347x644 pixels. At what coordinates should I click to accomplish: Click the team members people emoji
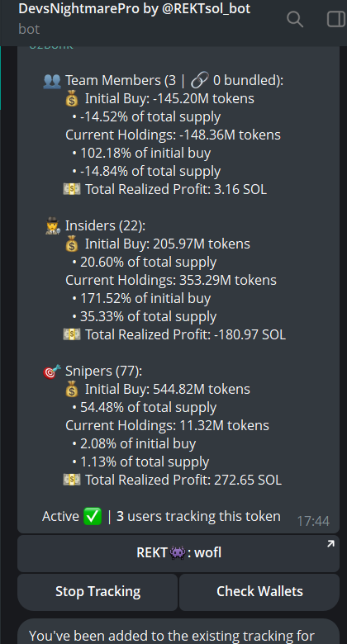[x=52, y=81]
